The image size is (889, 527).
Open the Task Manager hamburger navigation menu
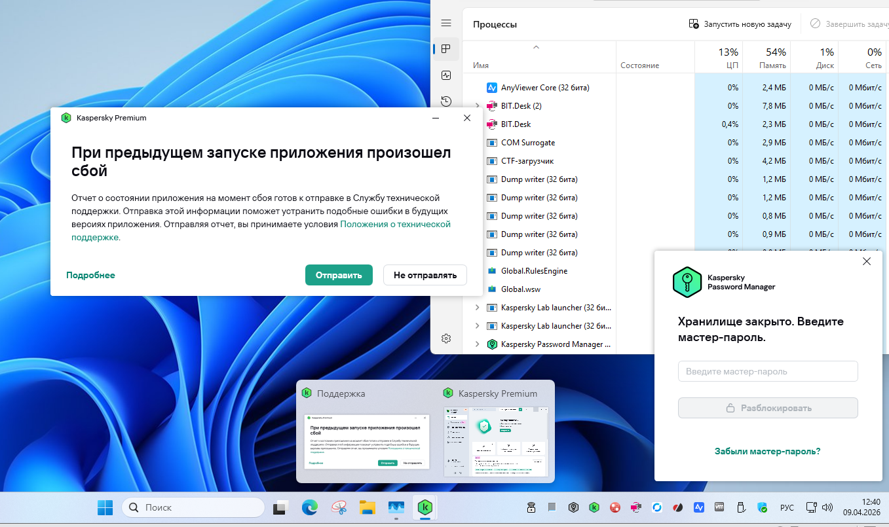tap(446, 24)
